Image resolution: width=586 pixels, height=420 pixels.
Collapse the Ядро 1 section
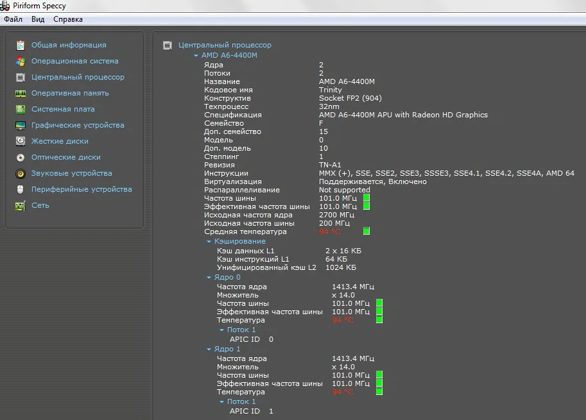tap(209, 349)
